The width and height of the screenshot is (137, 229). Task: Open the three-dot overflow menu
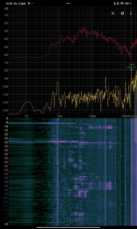(x=131, y=13)
